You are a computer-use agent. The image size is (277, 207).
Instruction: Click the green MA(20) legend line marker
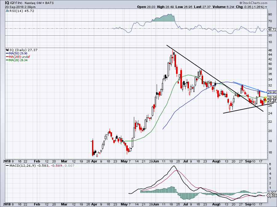(x=7, y=60)
